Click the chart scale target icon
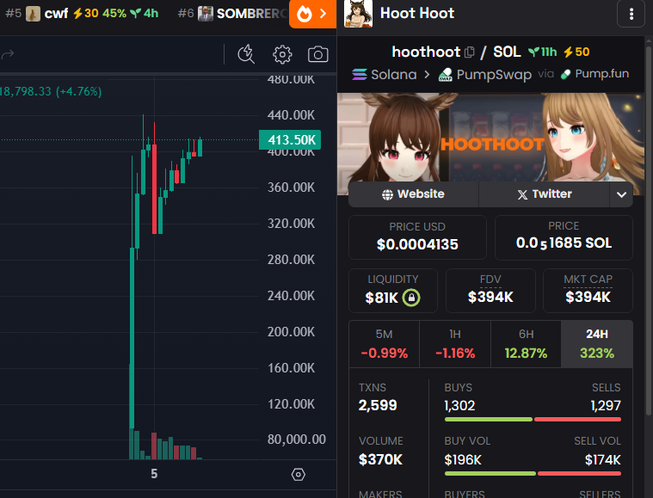The width and height of the screenshot is (653, 498). (299, 474)
